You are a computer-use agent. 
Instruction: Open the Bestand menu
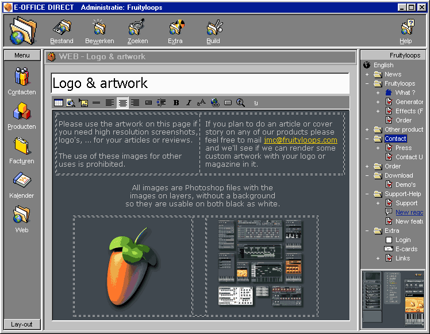pos(62,32)
